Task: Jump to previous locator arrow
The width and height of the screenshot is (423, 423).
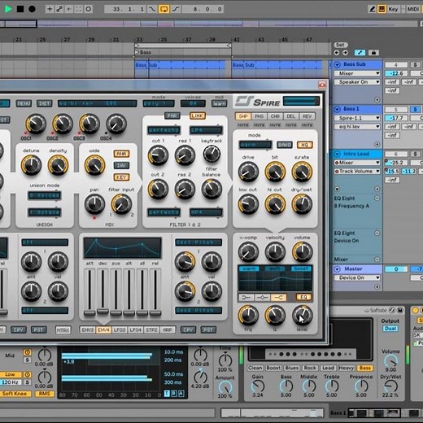Action: [x=337, y=52]
